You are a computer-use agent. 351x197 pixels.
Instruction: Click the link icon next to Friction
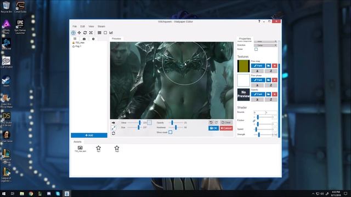(254, 121)
